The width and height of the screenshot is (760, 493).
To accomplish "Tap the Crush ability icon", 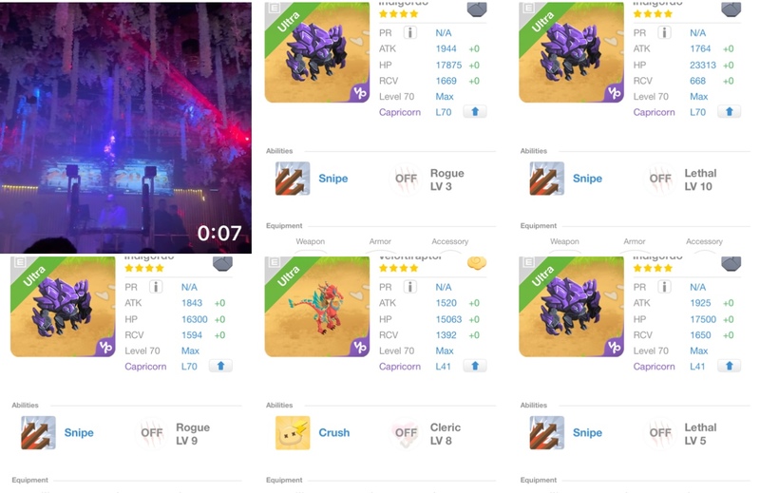I will point(293,432).
